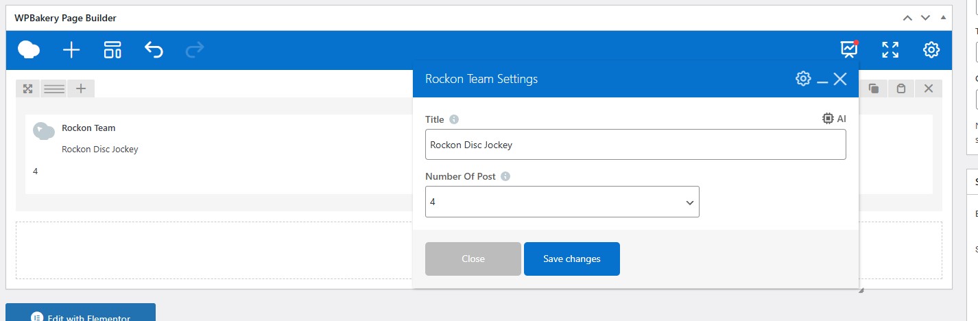This screenshot has height=321, width=978.
Task: Add column to the row
Action: [x=81, y=88]
